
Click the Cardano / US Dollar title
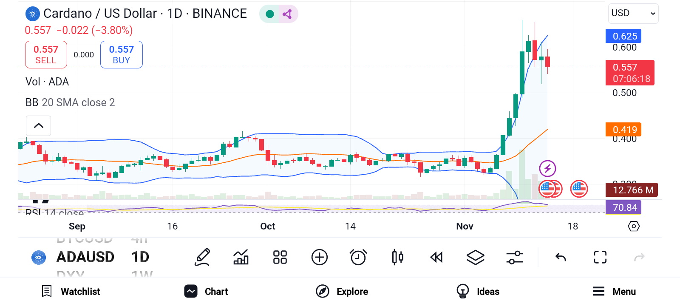145,14
